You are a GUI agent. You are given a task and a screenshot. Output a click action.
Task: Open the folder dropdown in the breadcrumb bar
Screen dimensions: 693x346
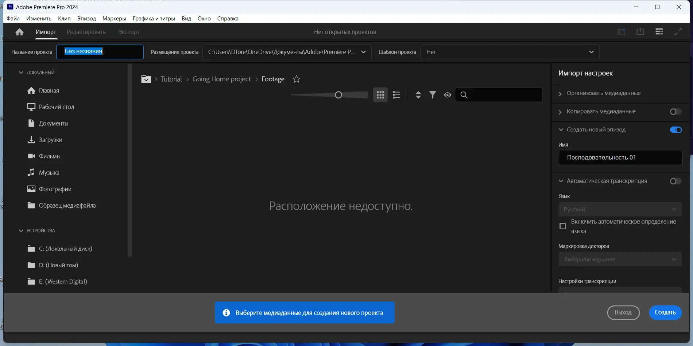pyautogui.click(x=146, y=79)
